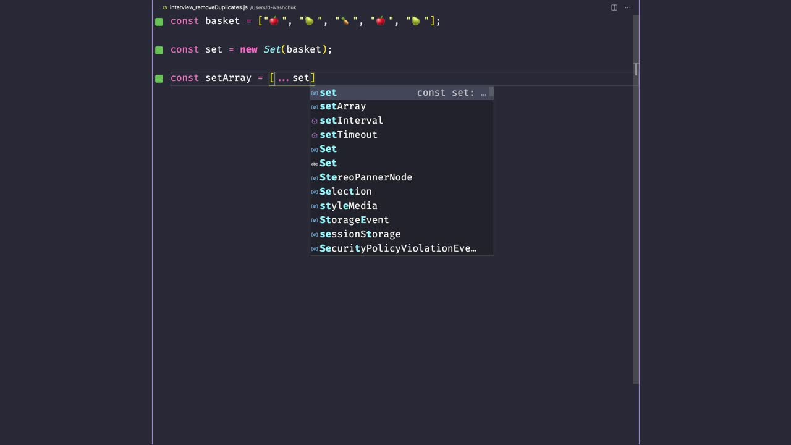Pick 'styleMedia' from the suggestion list
Image resolution: width=791 pixels, height=445 pixels.
pos(348,206)
